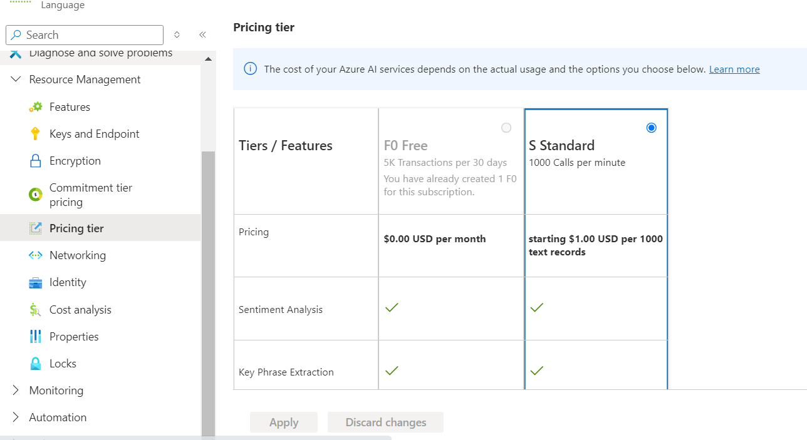Image resolution: width=807 pixels, height=440 pixels.
Task: Click the Apply button
Action: (x=283, y=422)
